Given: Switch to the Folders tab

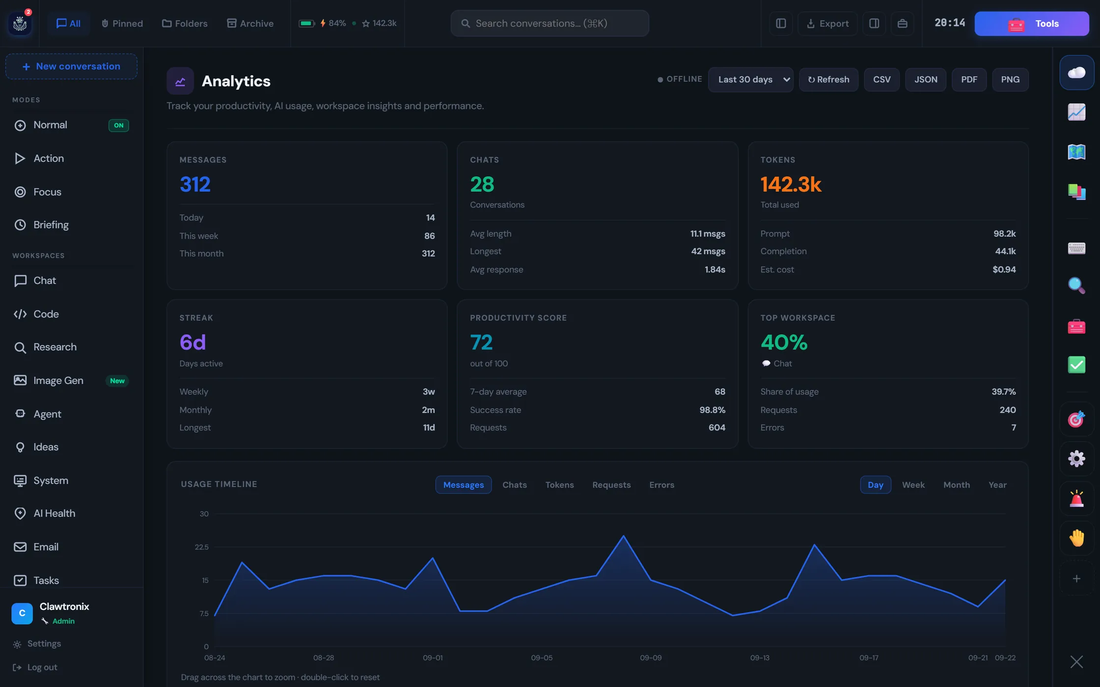Looking at the screenshot, I should (185, 23).
